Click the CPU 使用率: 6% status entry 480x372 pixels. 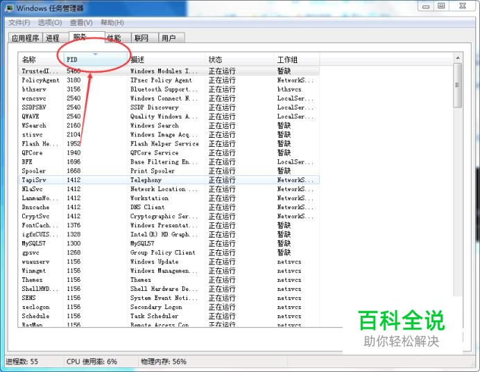(92, 362)
